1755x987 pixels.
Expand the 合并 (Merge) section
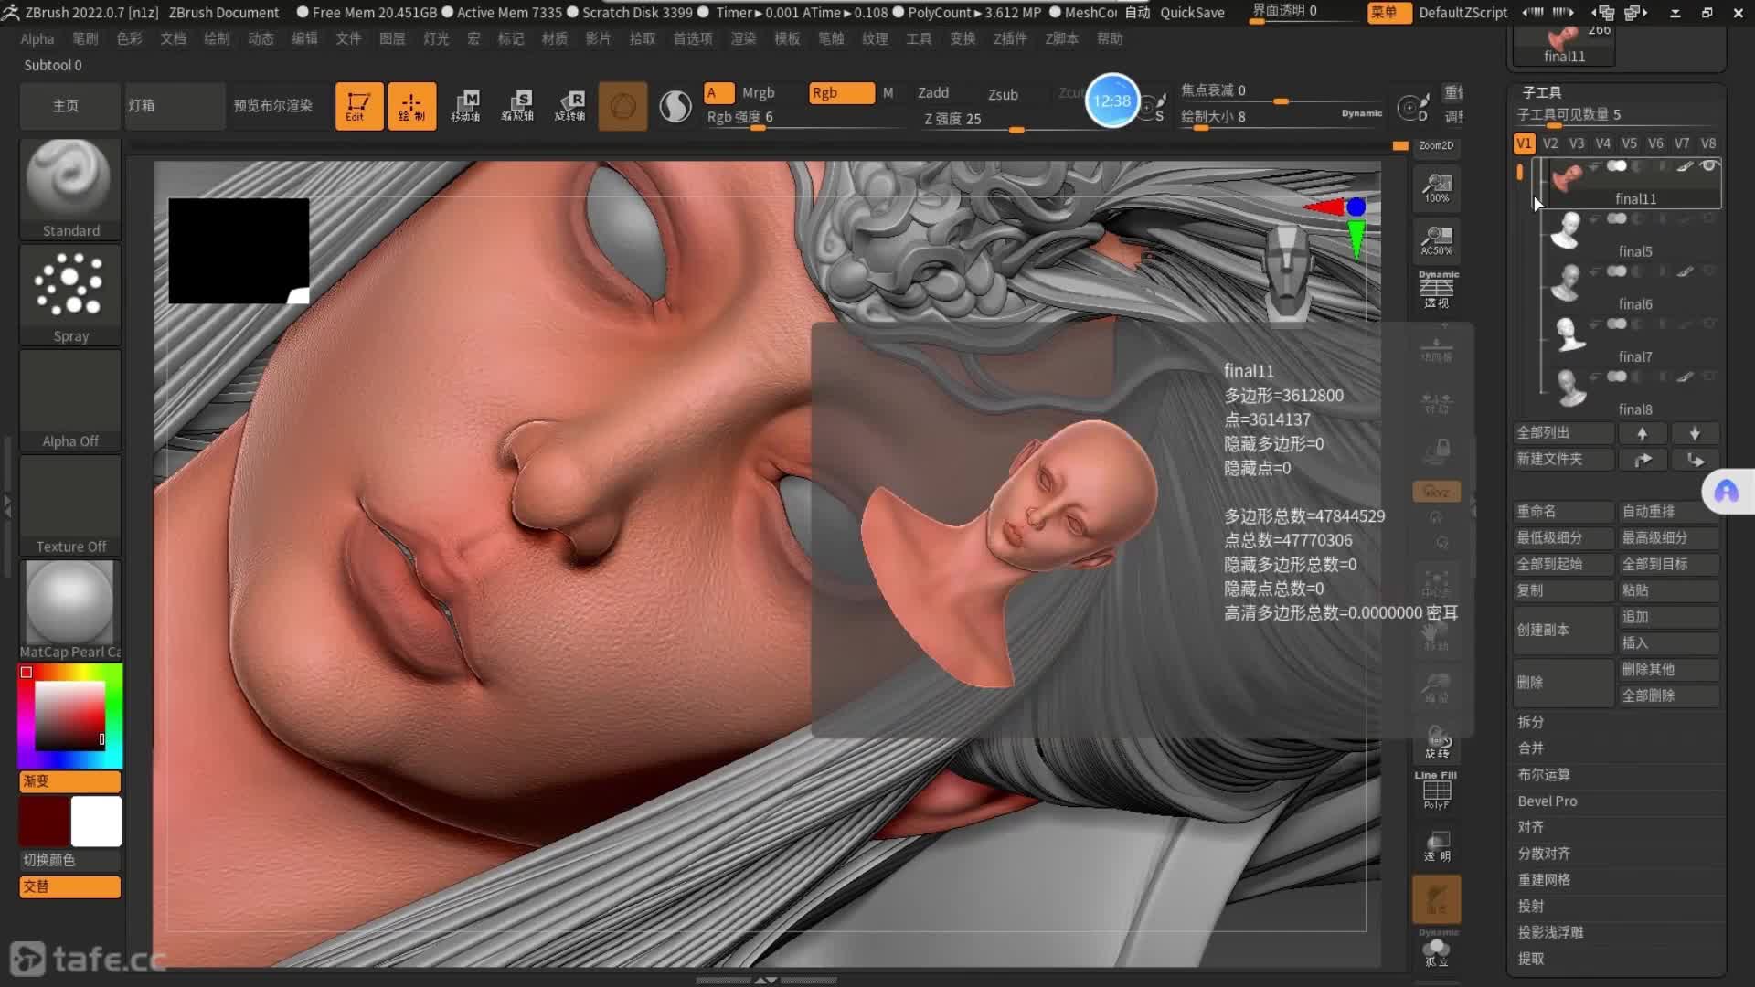[1531, 748]
